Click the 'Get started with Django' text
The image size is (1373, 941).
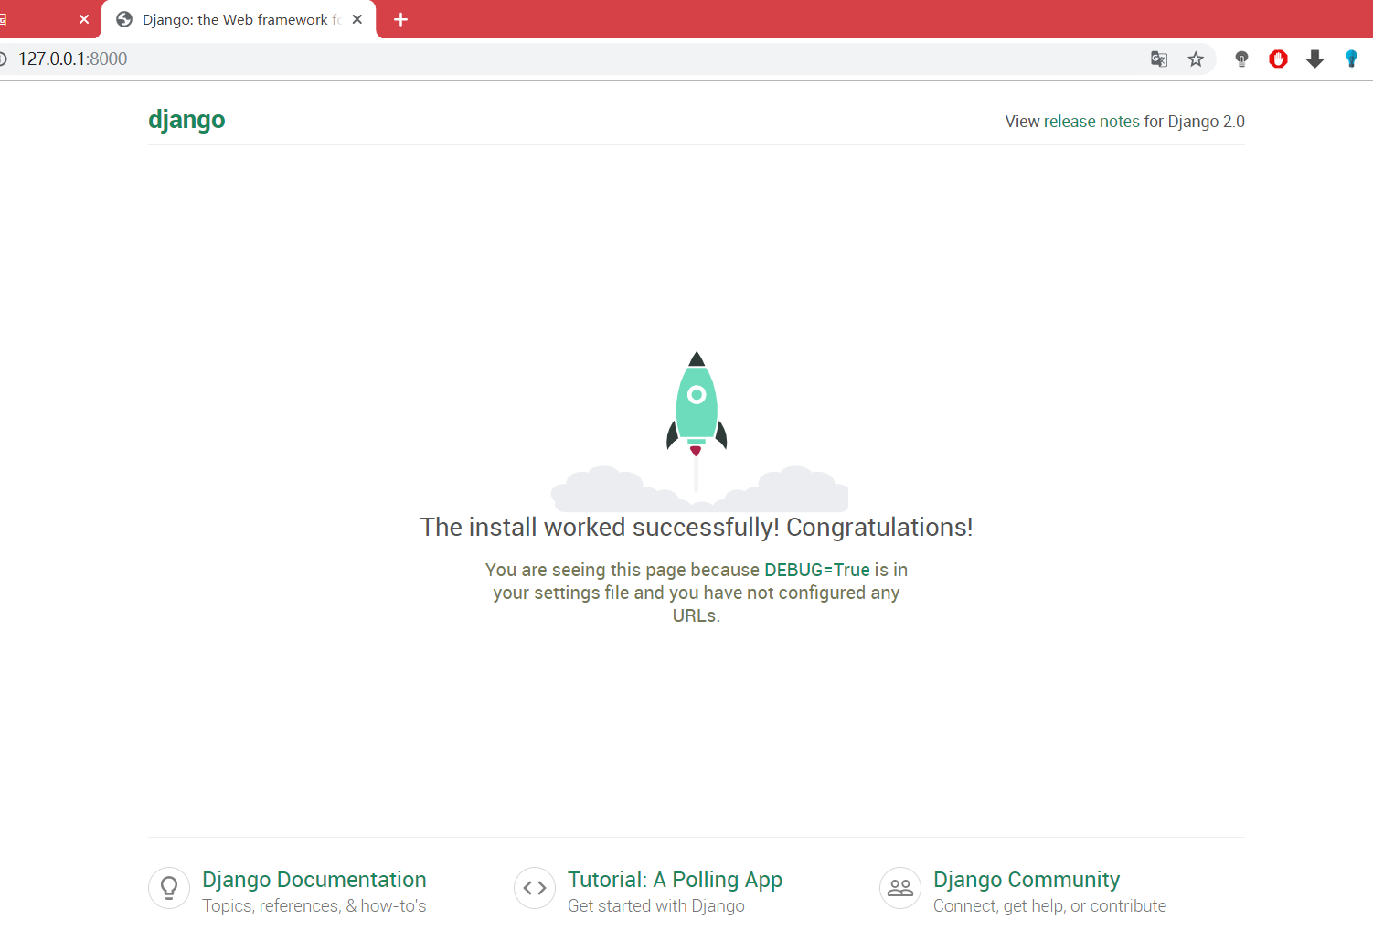coord(656,906)
